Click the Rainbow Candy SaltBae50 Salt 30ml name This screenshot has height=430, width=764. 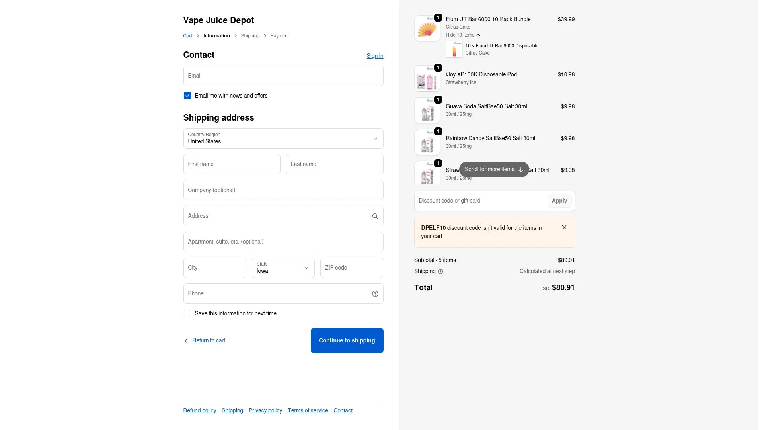490,138
